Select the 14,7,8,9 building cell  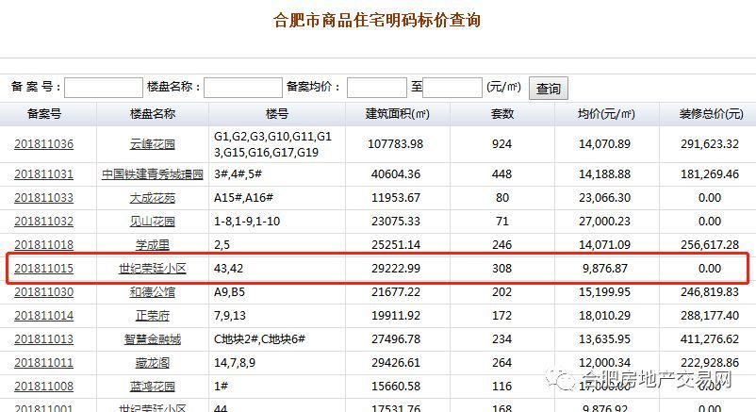click(x=235, y=362)
